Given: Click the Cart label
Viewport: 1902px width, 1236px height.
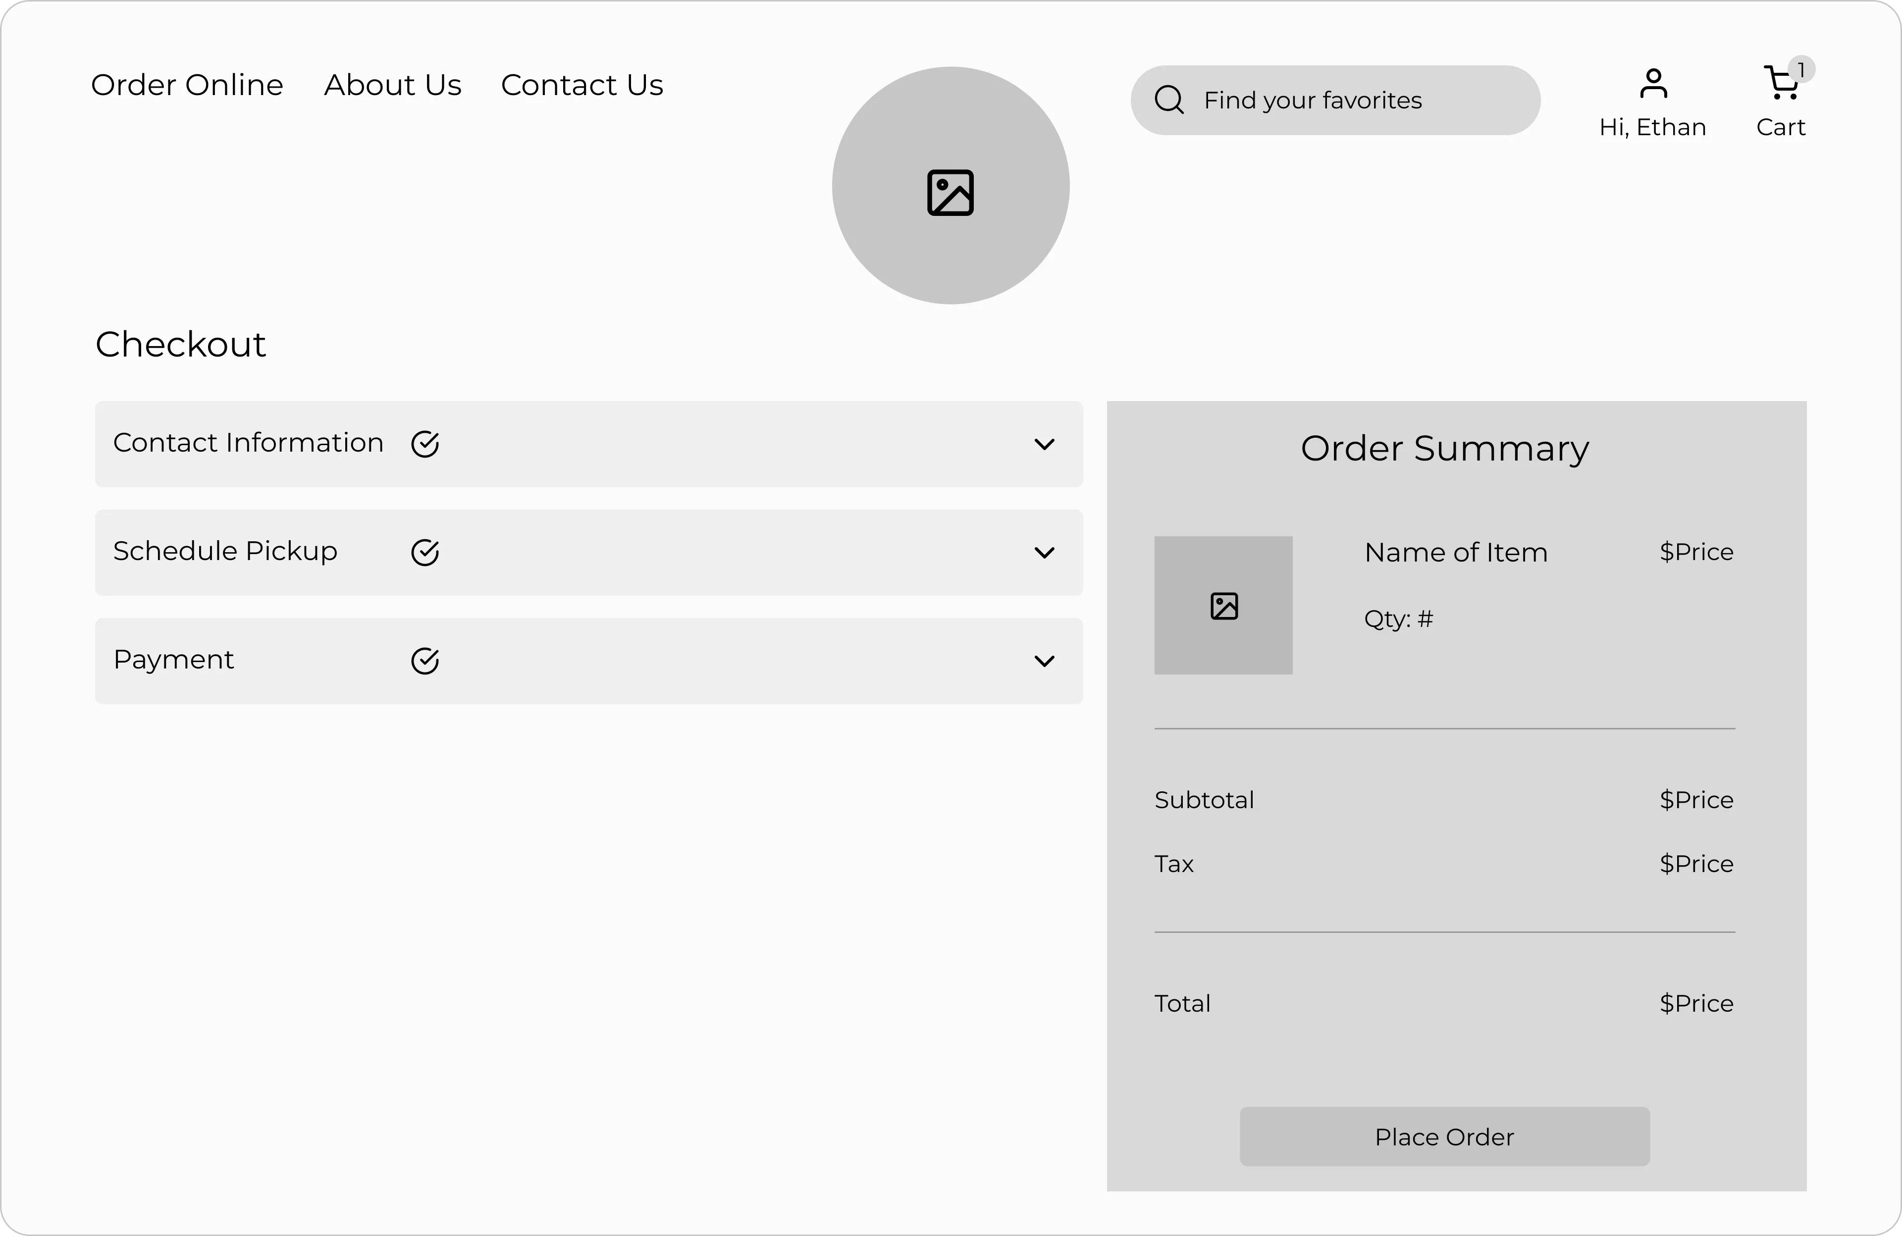Looking at the screenshot, I should [1781, 127].
